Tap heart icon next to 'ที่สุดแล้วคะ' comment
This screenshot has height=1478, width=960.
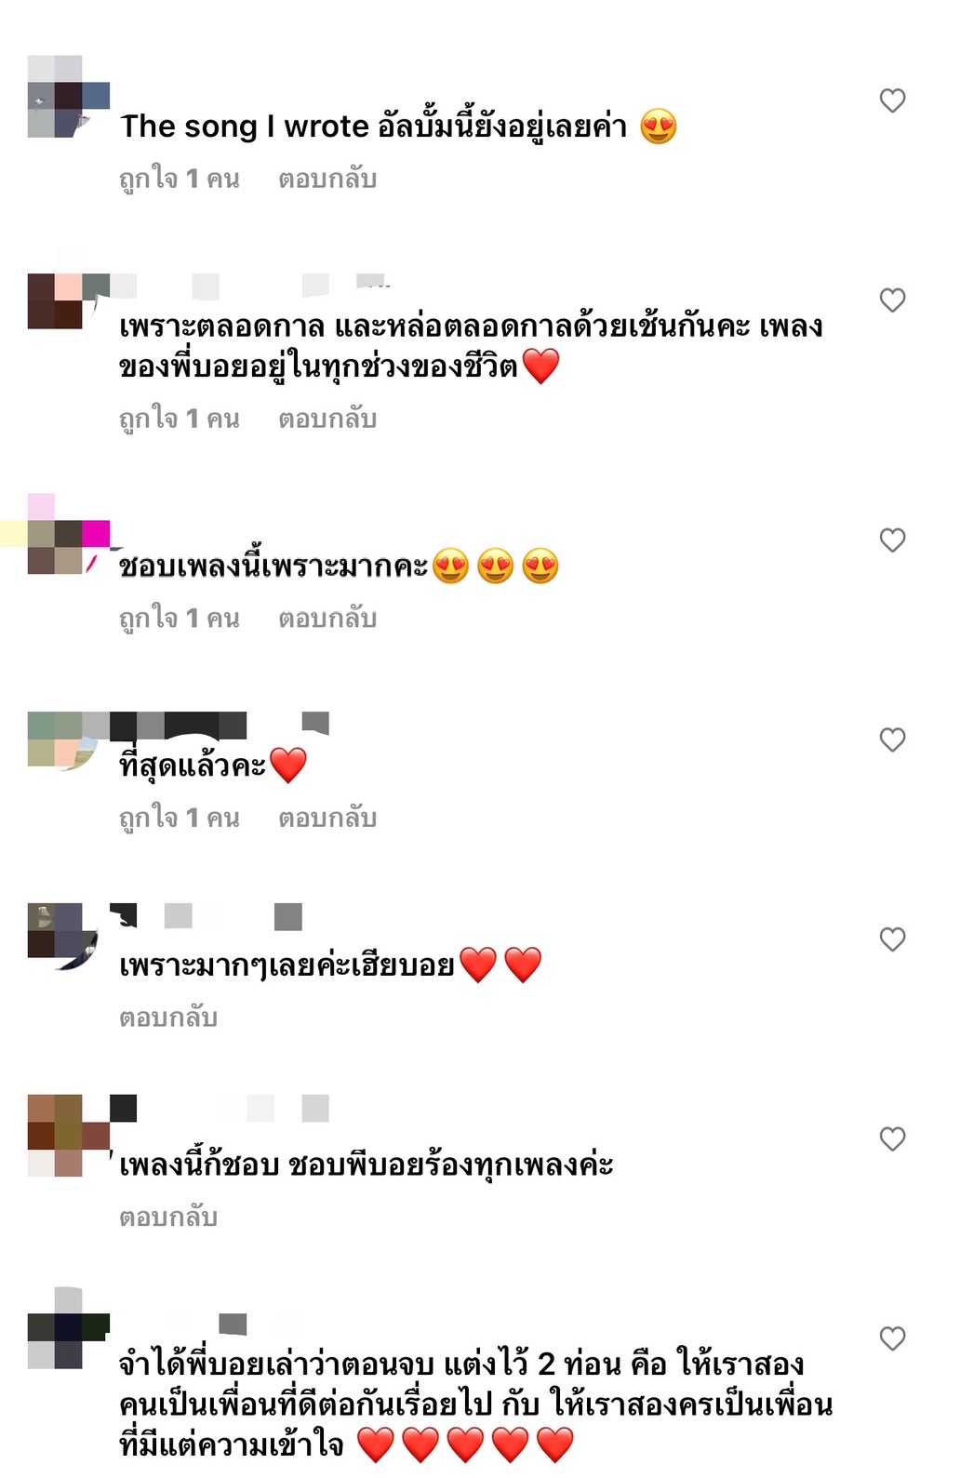tap(892, 739)
